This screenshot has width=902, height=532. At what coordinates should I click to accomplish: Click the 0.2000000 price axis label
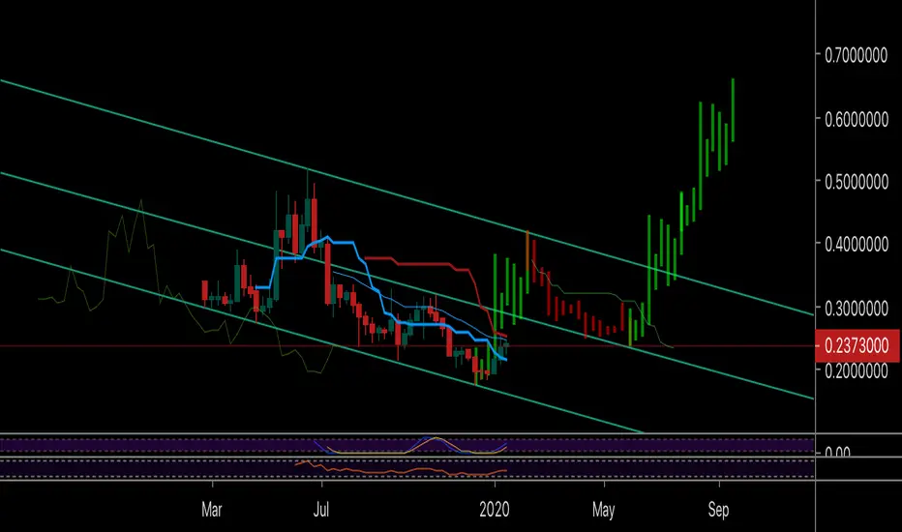click(856, 371)
